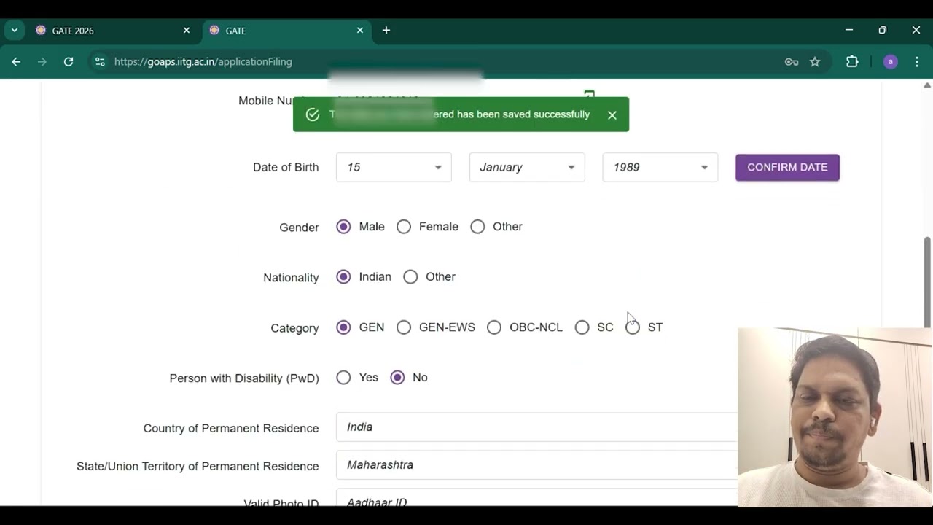Click the CONFIRM DATE button
This screenshot has width=933, height=525.
coord(787,168)
